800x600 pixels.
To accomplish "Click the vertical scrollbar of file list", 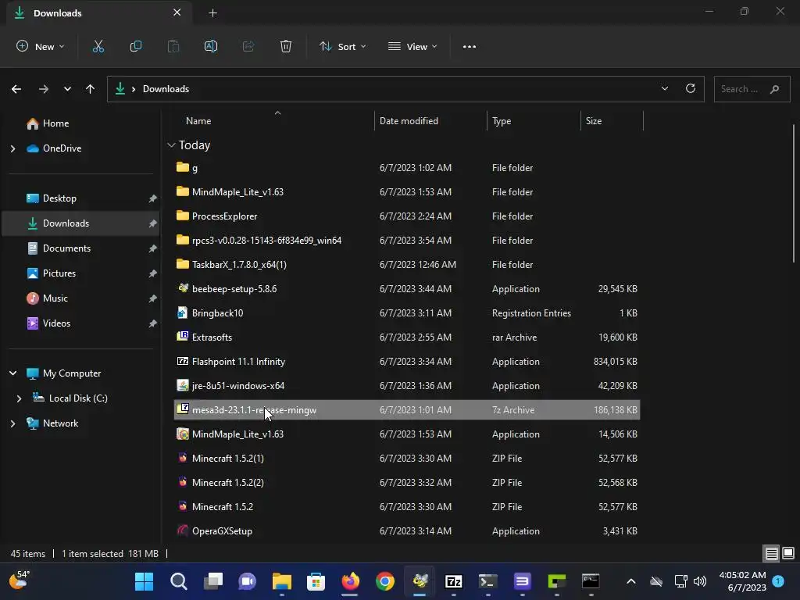I will [794, 193].
